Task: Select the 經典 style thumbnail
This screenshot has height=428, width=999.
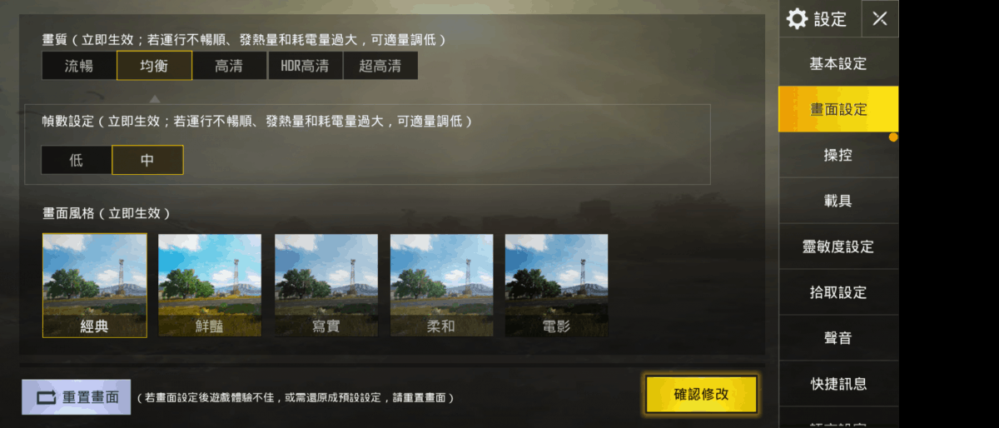Action: coord(95,286)
